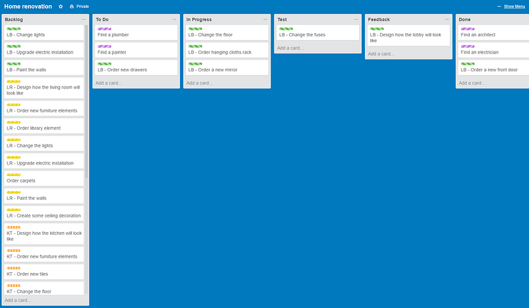Open the Find an electrician card
Screen dimensions: 529x308
[x=493, y=50]
